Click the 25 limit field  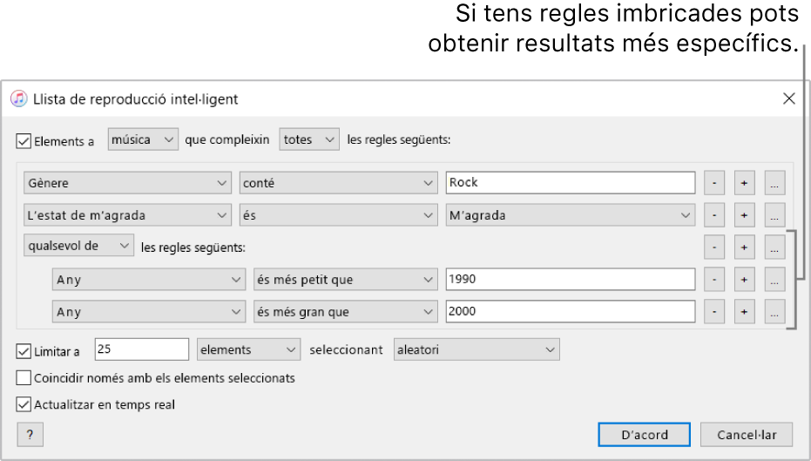click(x=142, y=349)
